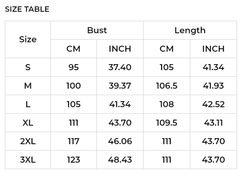Image resolution: width=240 pixels, height=177 pixels.
Task: Click the Size header cell
Action: click(28, 39)
